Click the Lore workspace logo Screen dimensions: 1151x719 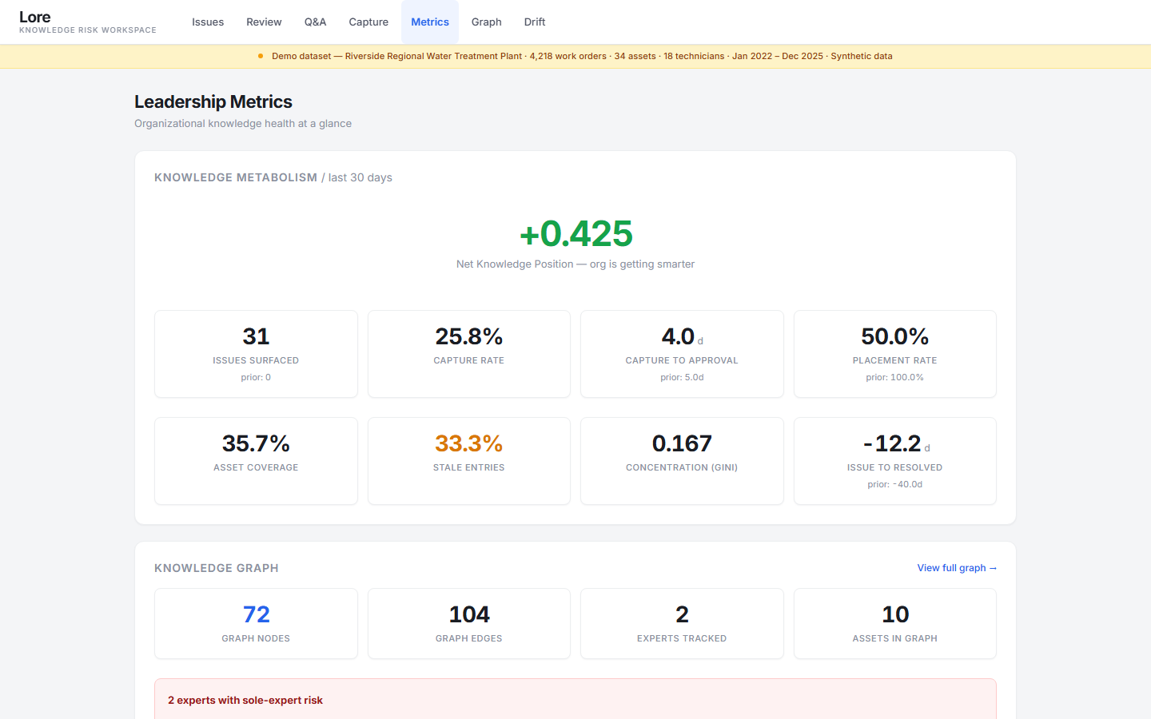click(35, 18)
